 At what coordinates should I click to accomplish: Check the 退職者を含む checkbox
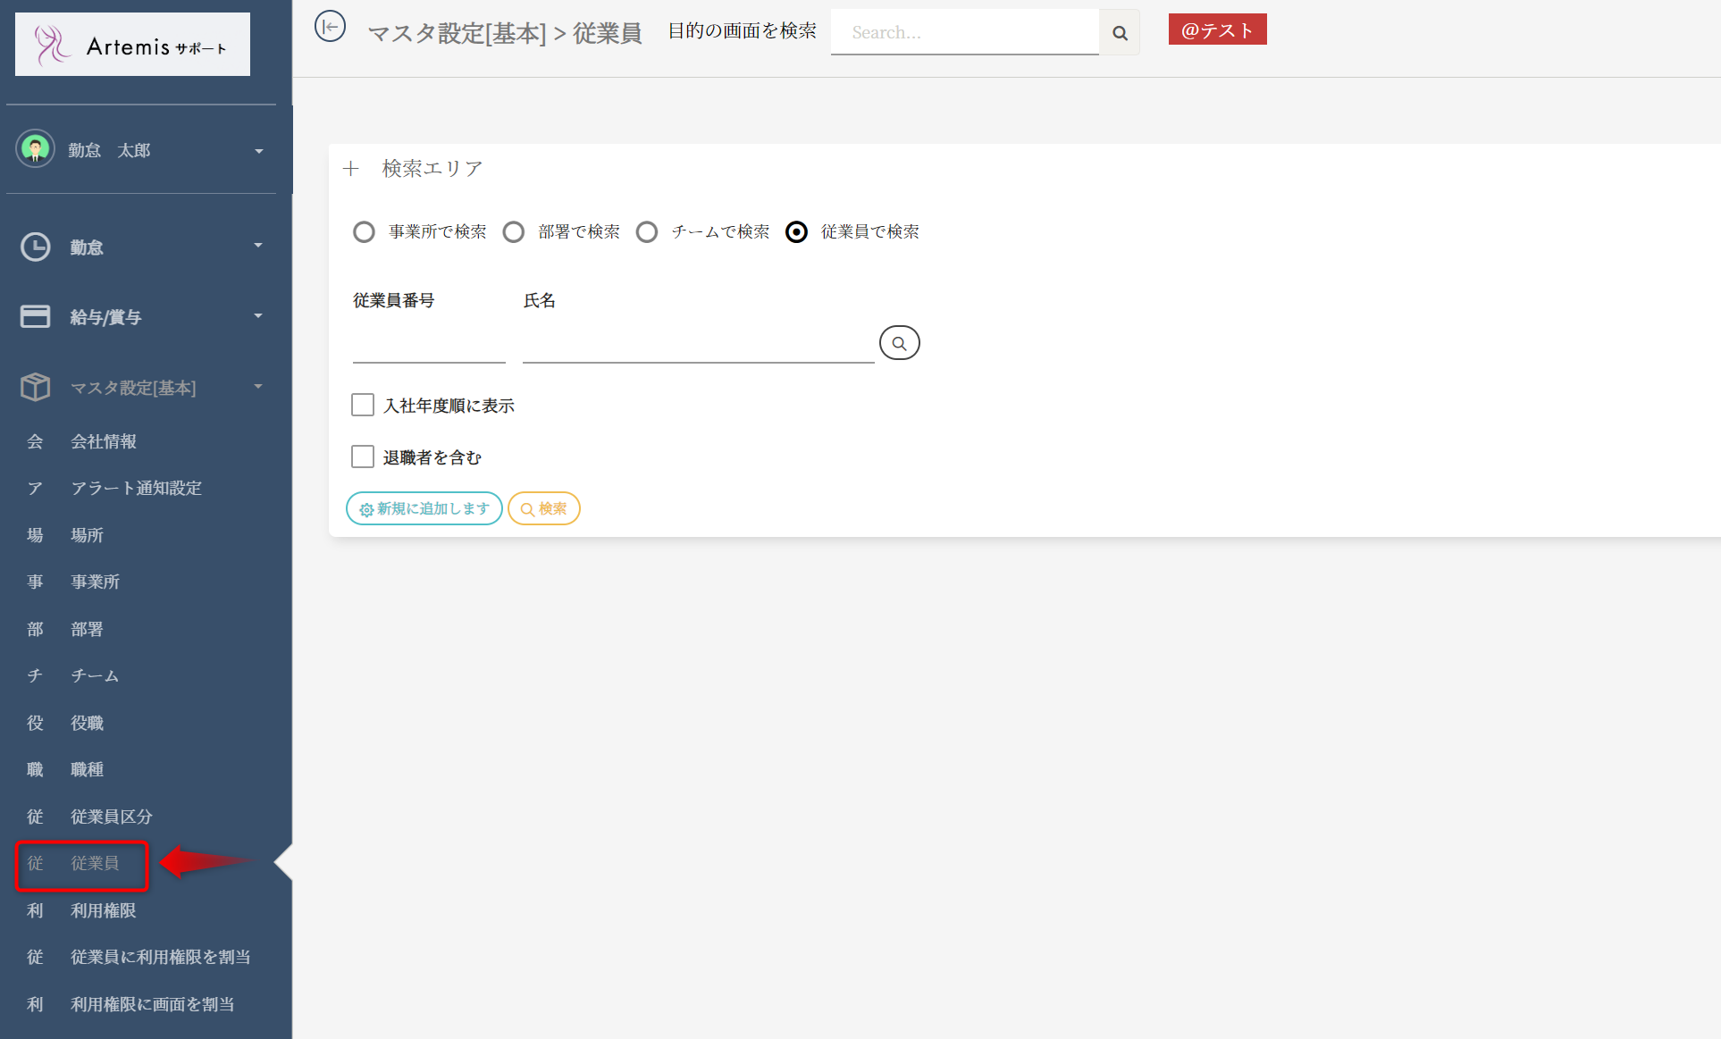[363, 457]
